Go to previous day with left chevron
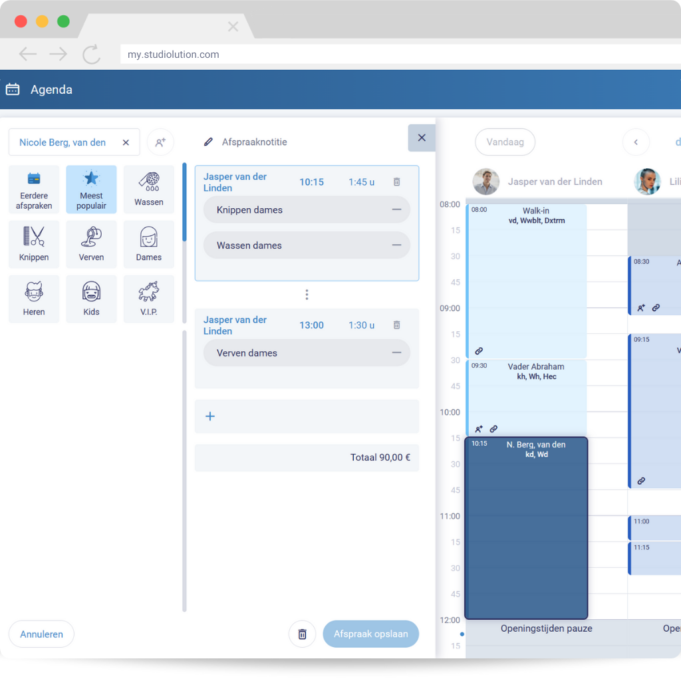This screenshot has height=681, width=681. pos(636,142)
